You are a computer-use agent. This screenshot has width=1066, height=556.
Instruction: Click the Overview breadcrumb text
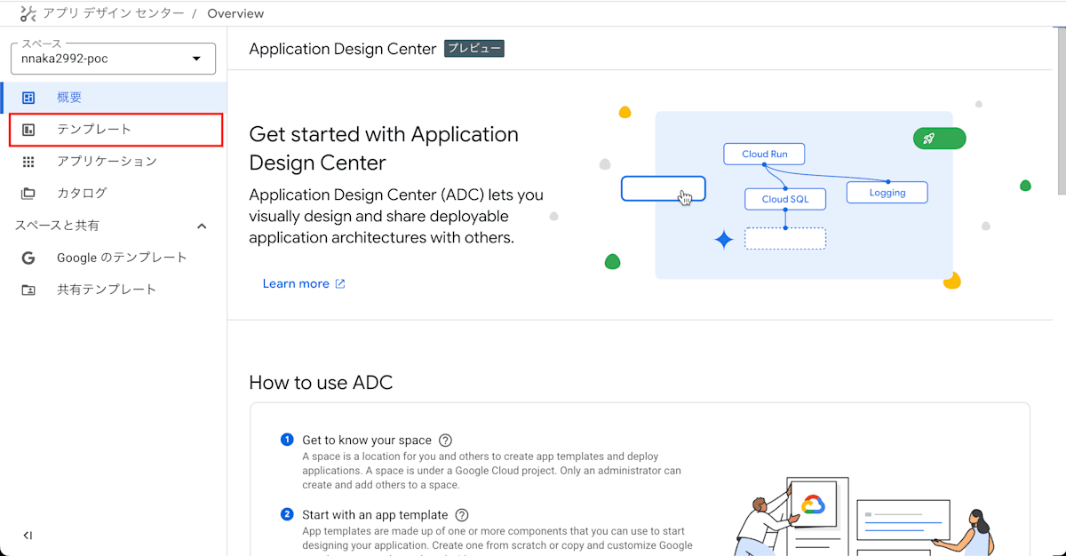pos(235,13)
